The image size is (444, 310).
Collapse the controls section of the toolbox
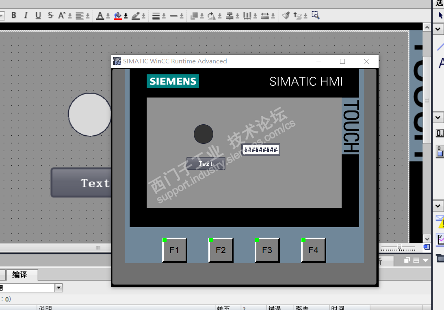pos(438,206)
